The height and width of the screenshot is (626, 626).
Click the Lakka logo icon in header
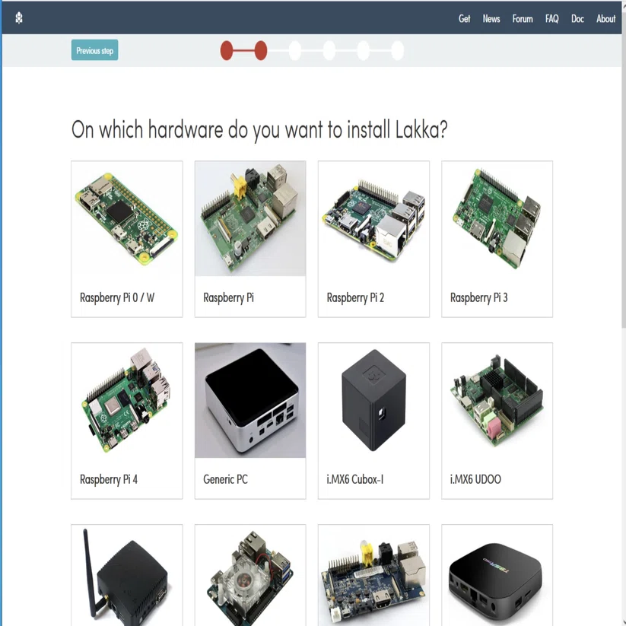pos(19,18)
